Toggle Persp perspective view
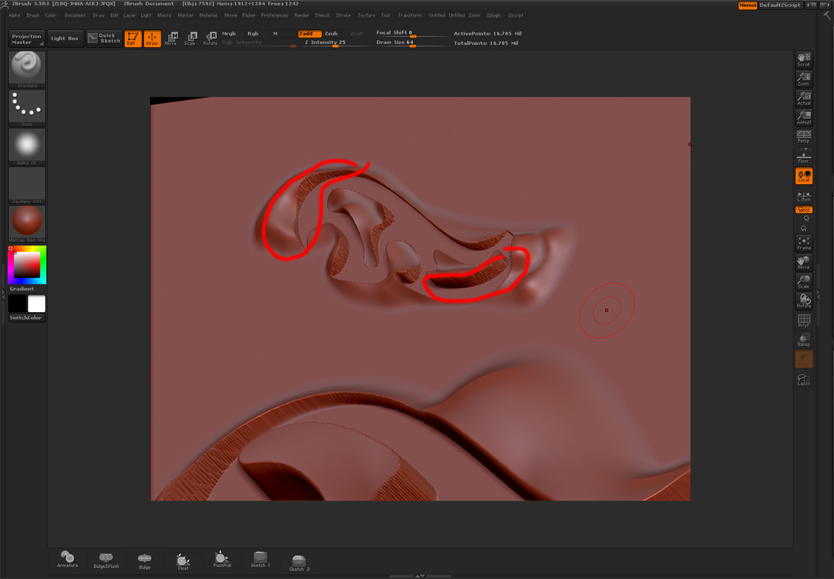The image size is (834, 579). coord(803,136)
